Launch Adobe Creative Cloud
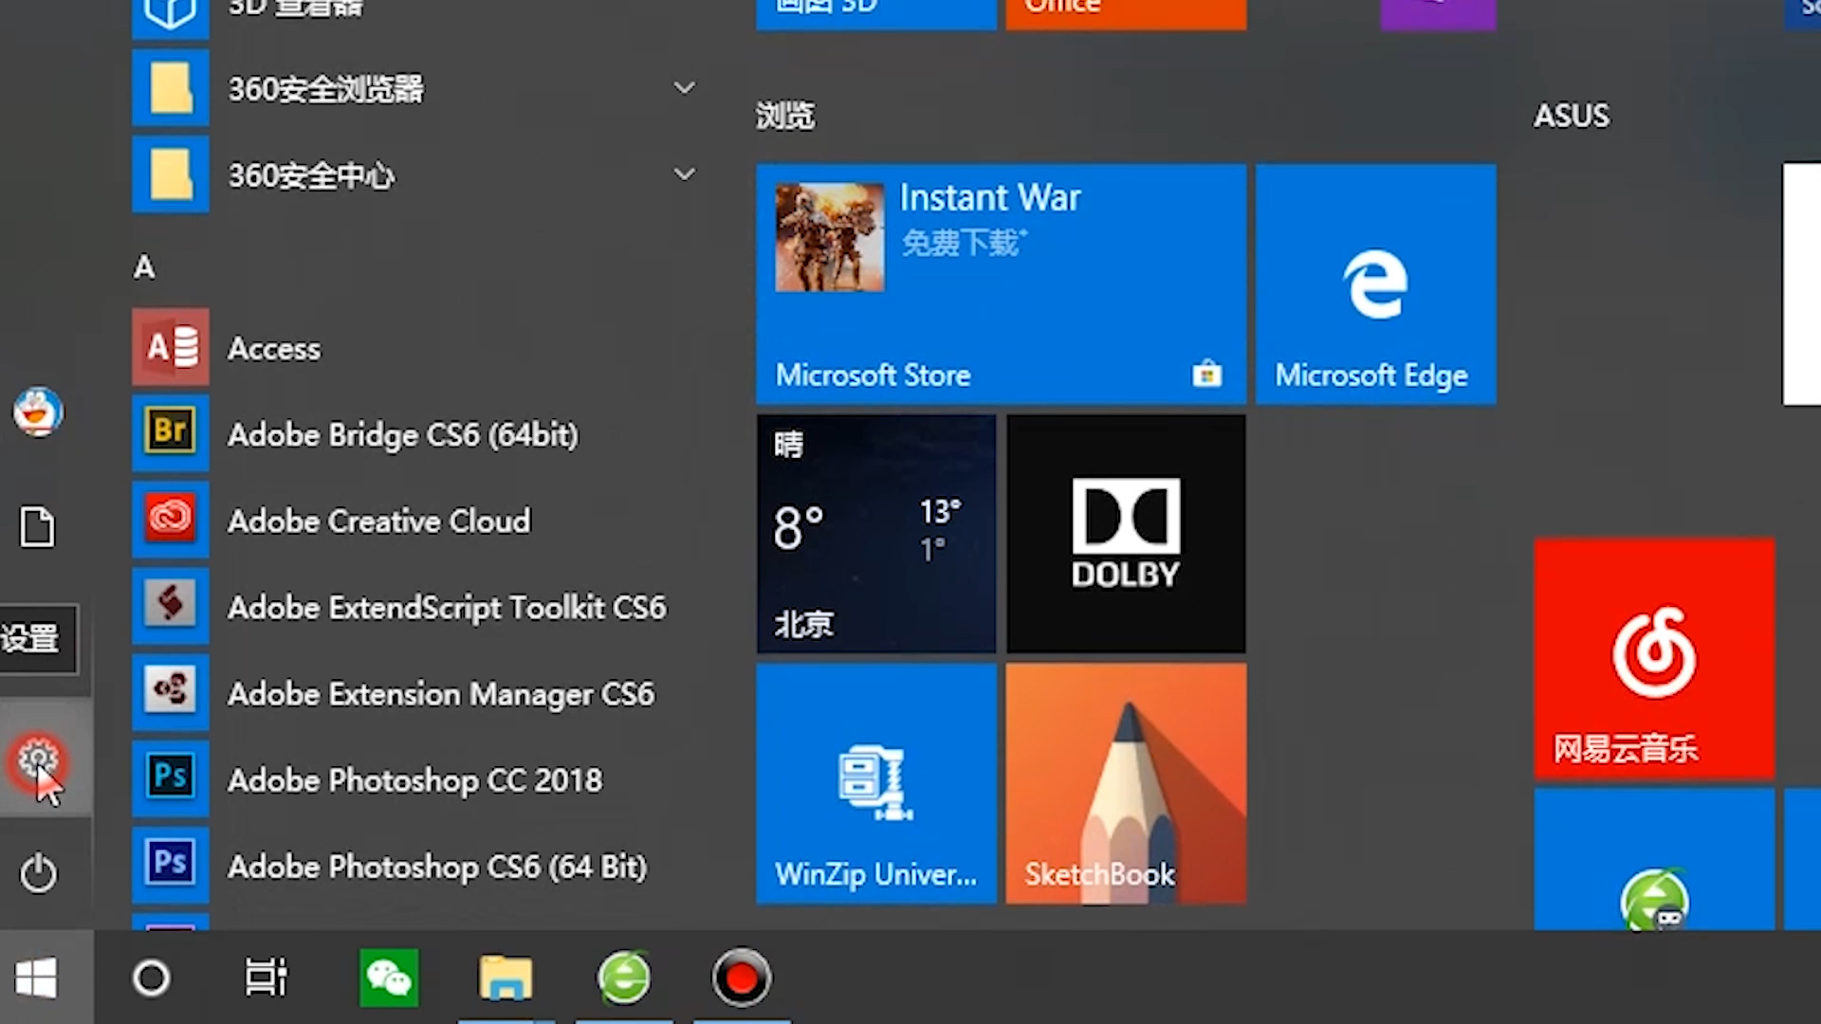Image resolution: width=1821 pixels, height=1024 pixels. click(x=417, y=521)
